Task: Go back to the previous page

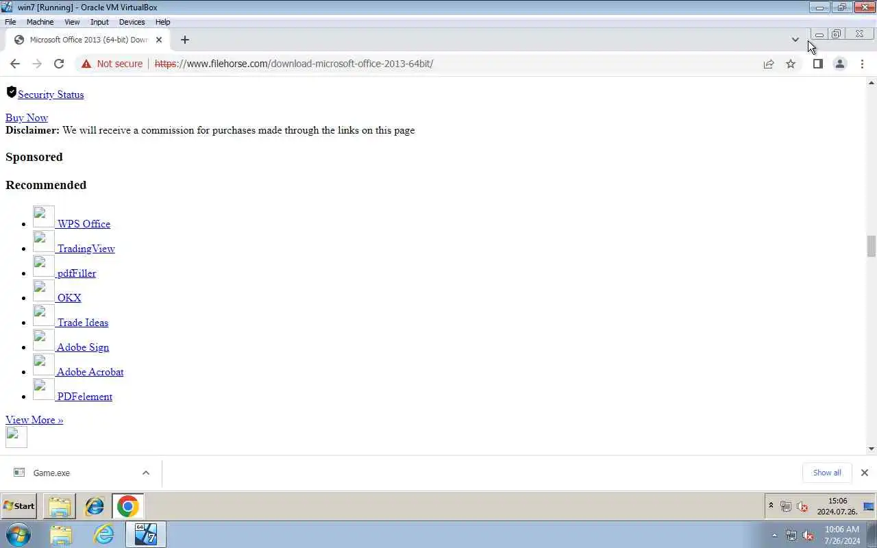Action: click(x=15, y=64)
